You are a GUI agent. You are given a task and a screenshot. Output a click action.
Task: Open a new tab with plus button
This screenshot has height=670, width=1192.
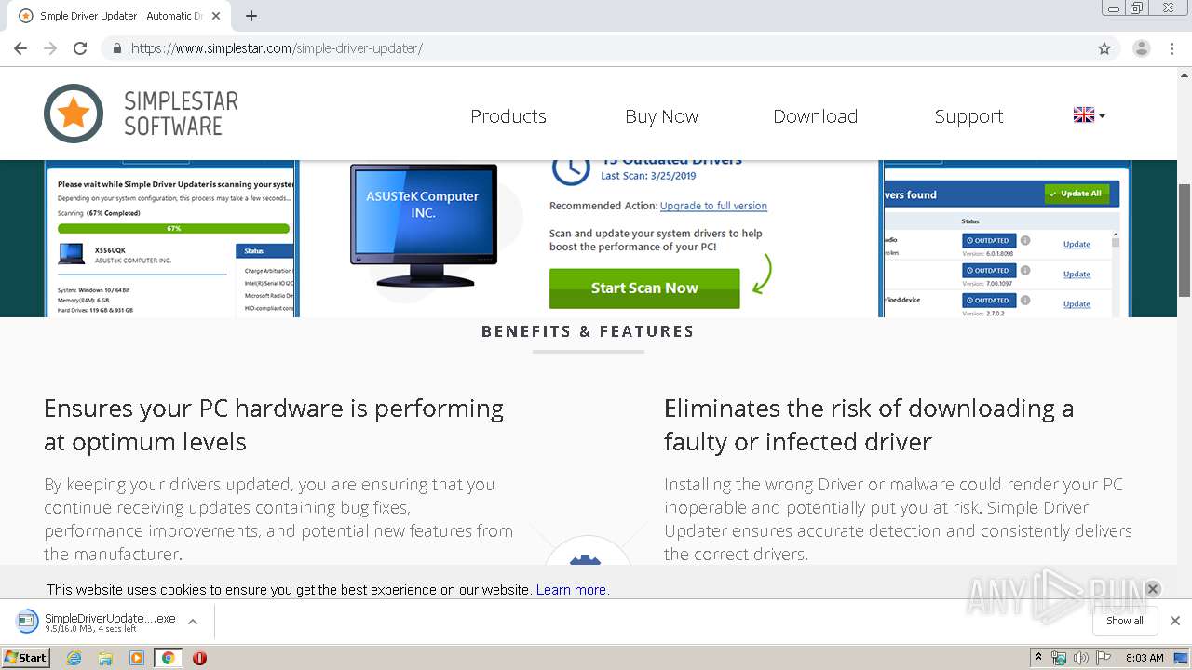(x=251, y=16)
